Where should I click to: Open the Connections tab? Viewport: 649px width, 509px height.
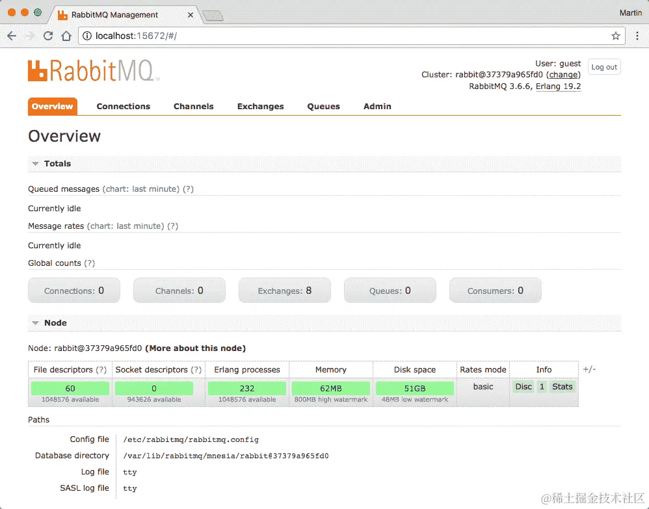tap(124, 107)
